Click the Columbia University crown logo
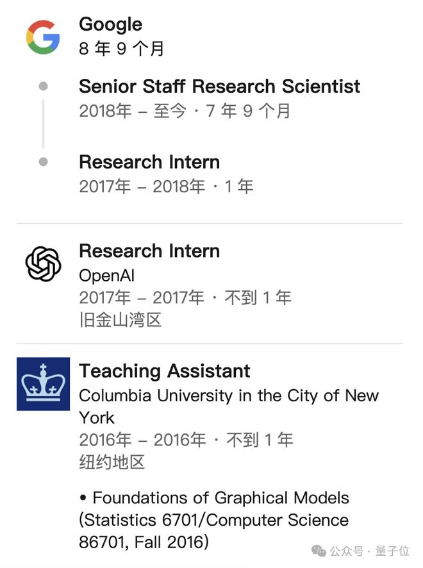423x568 pixels. pyautogui.click(x=43, y=383)
